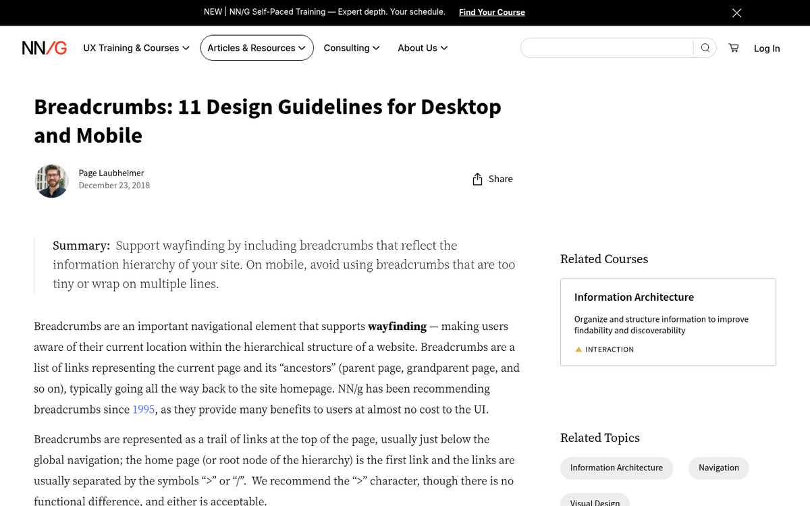Select the Visual Design topic pill
Screen dimensions: 810x506
[x=595, y=502]
